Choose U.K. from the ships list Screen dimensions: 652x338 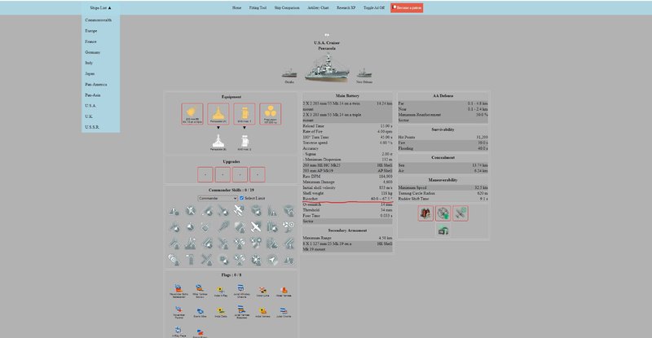click(x=89, y=116)
